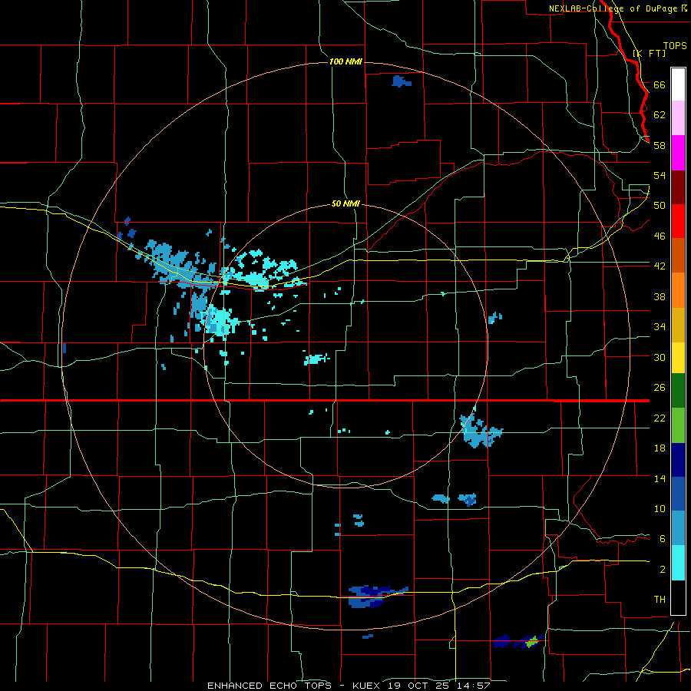The width and height of the screenshot is (691, 691).
Task: Click the light green echo in the bottom right
Action: (533, 642)
